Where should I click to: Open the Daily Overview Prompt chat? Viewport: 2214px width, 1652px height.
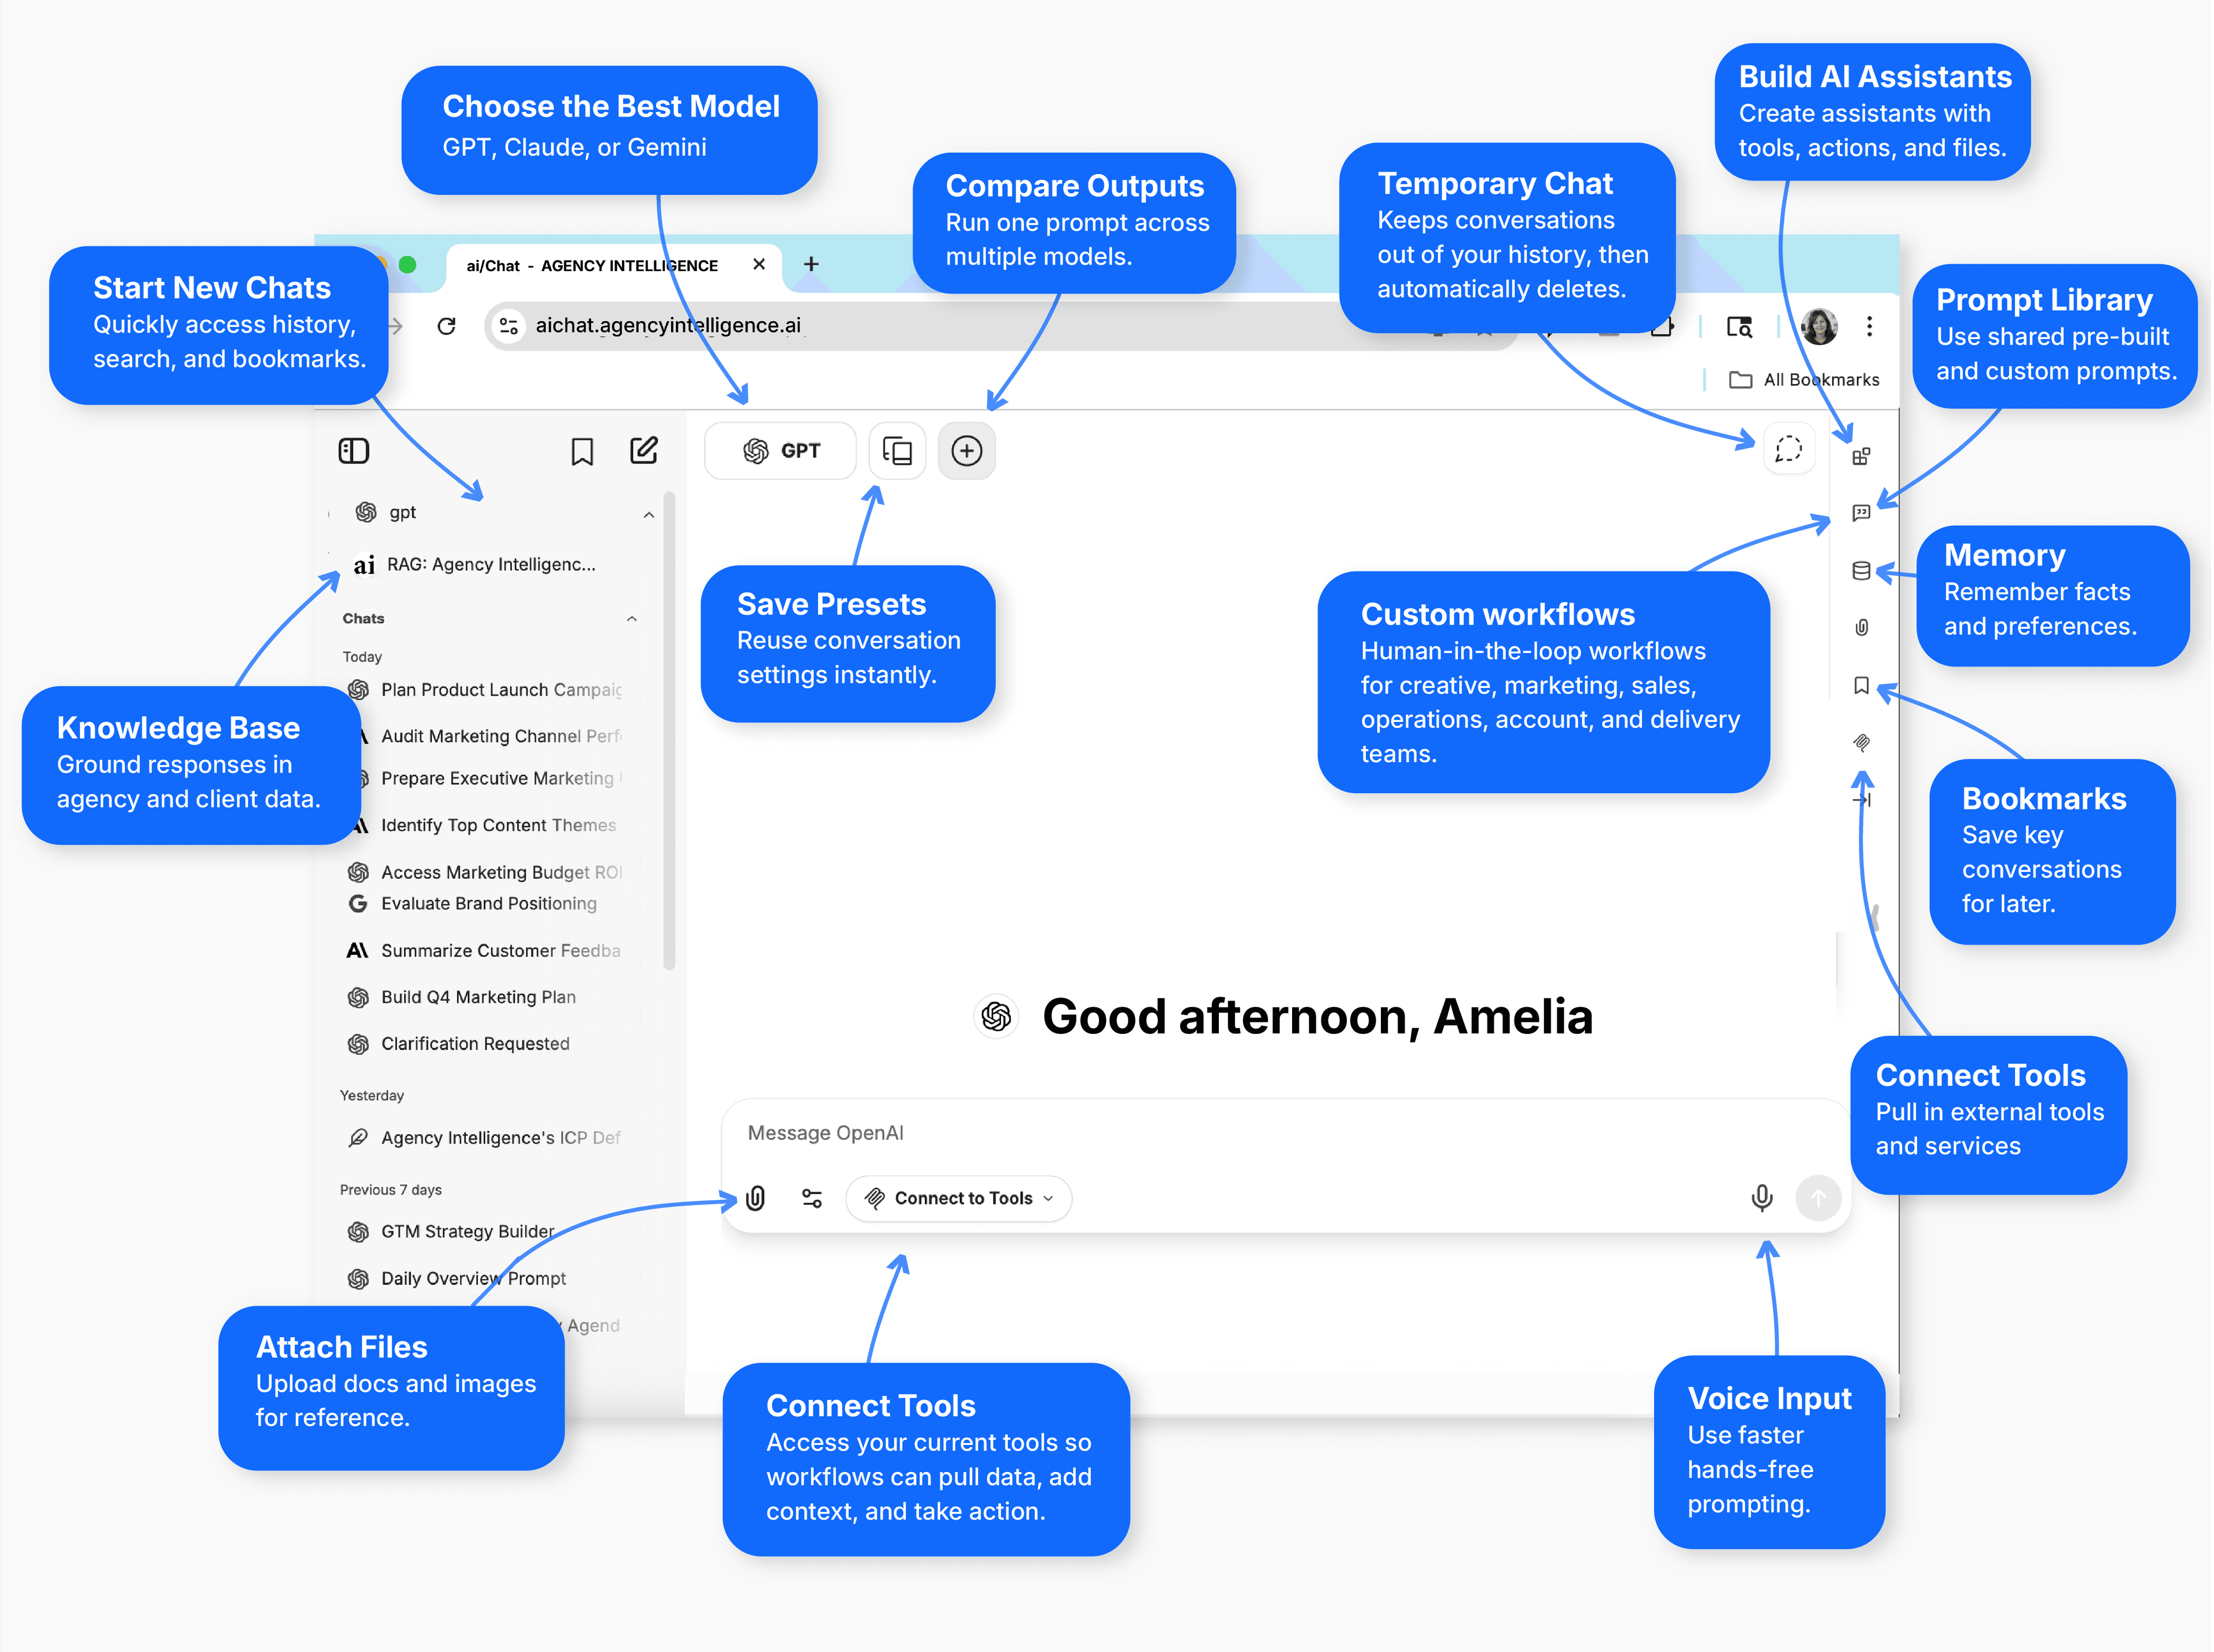pyautogui.click(x=457, y=1278)
